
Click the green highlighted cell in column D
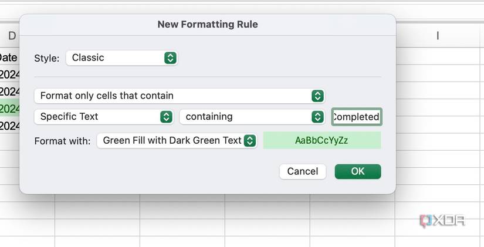[9, 109]
